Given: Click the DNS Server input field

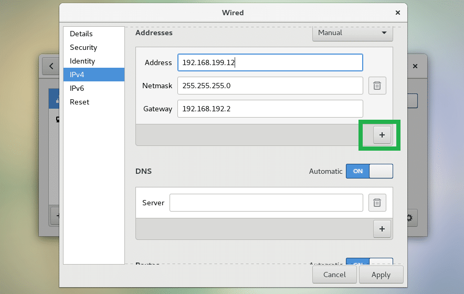Looking at the screenshot, I should (266, 203).
